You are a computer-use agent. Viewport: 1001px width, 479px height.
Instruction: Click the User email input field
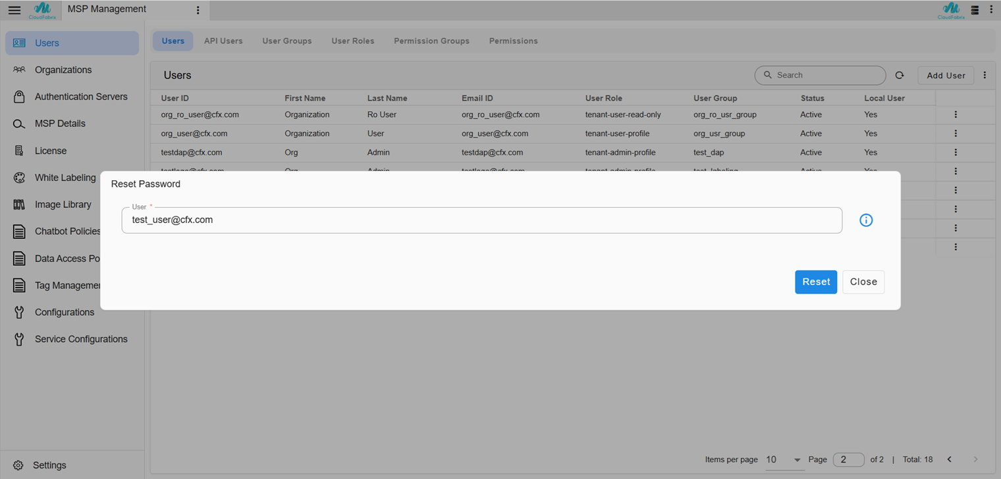pyautogui.click(x=481, y=220)
